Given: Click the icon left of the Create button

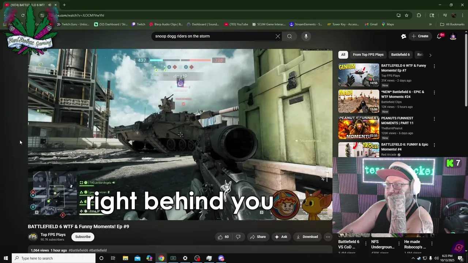Looking at the screenshot, I should tap(404, 36).
